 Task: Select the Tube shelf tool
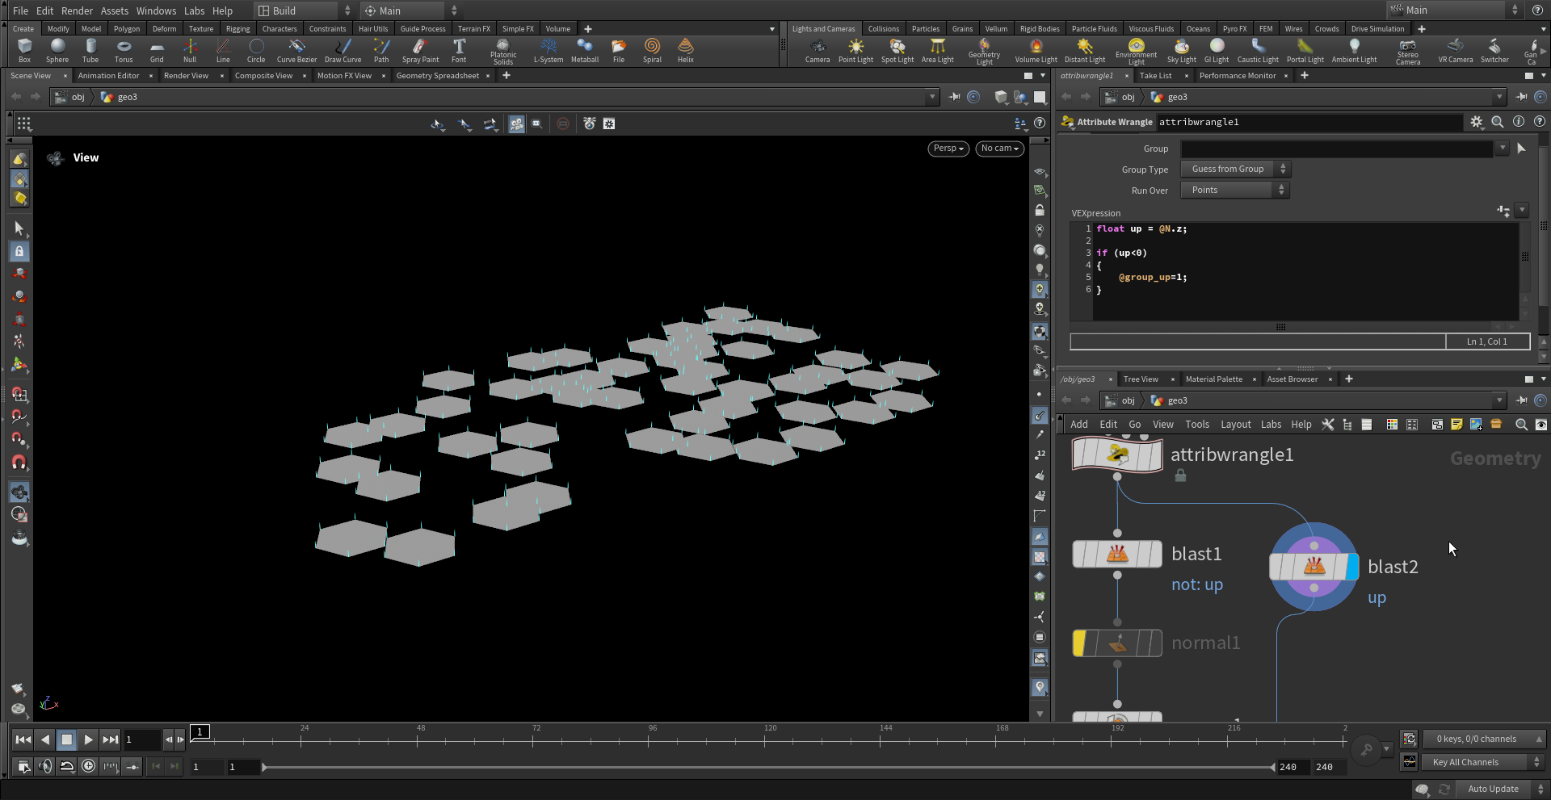(x=90, y=50)
